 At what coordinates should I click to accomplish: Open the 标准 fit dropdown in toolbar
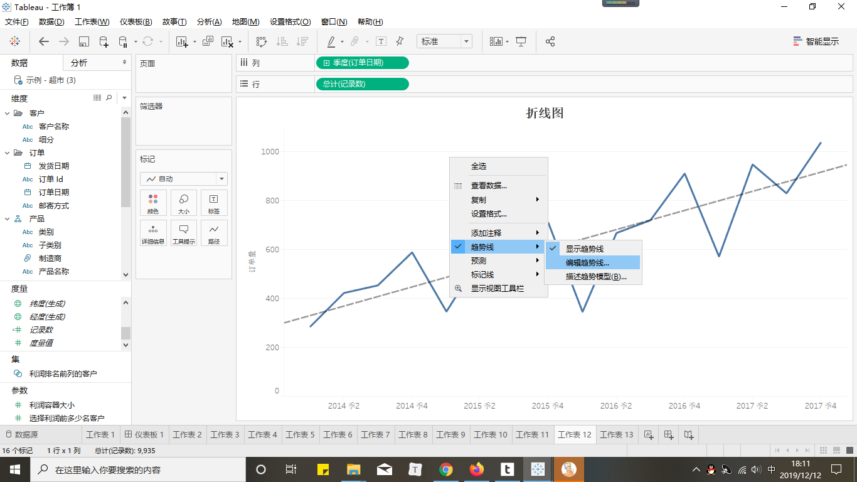[444, 41]
